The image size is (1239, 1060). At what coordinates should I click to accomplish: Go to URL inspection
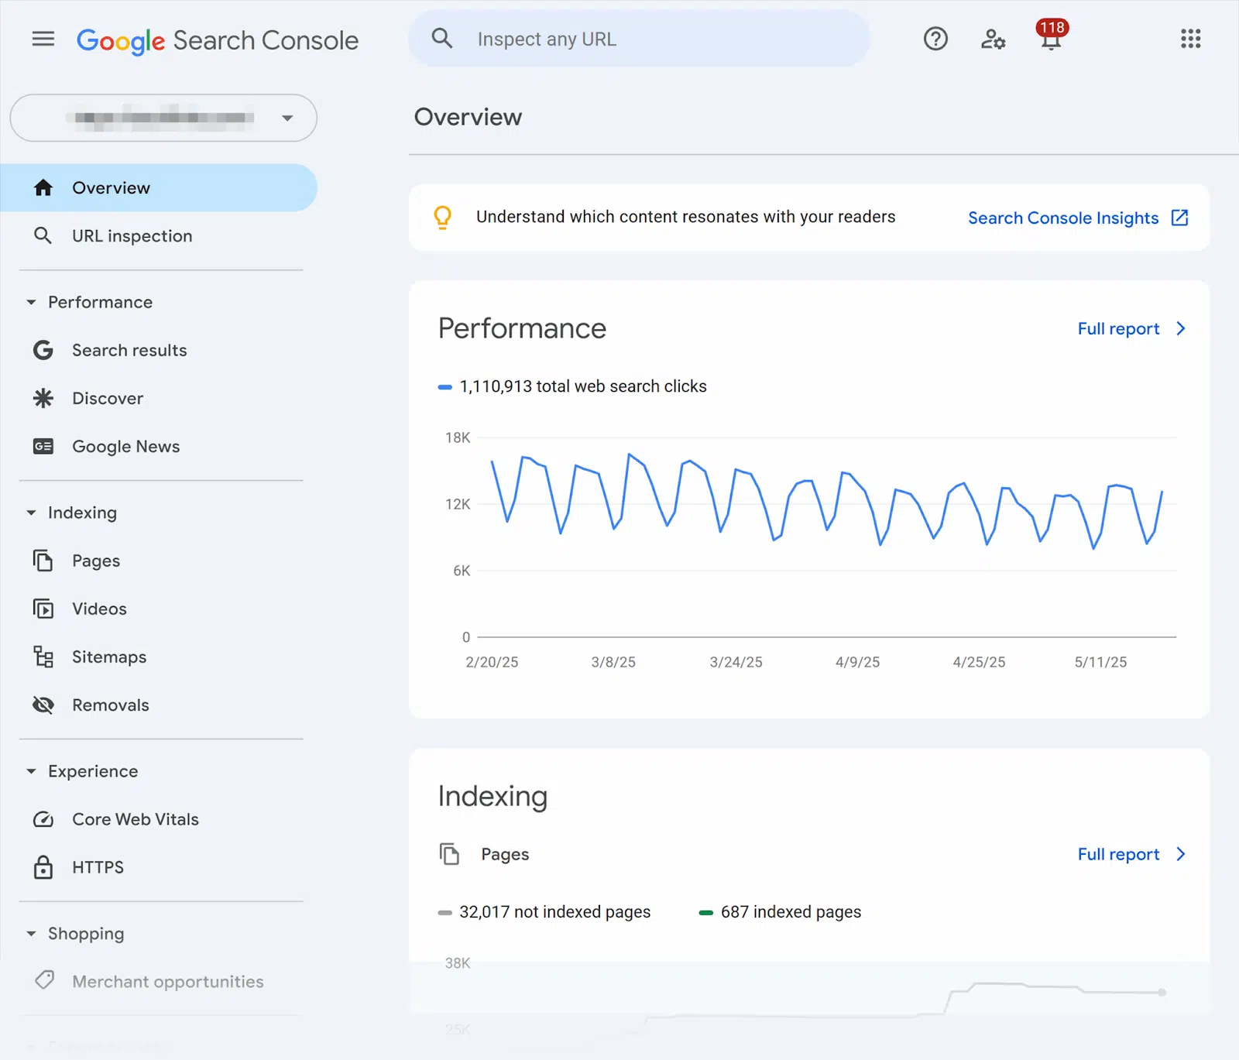tap(159, 235)
